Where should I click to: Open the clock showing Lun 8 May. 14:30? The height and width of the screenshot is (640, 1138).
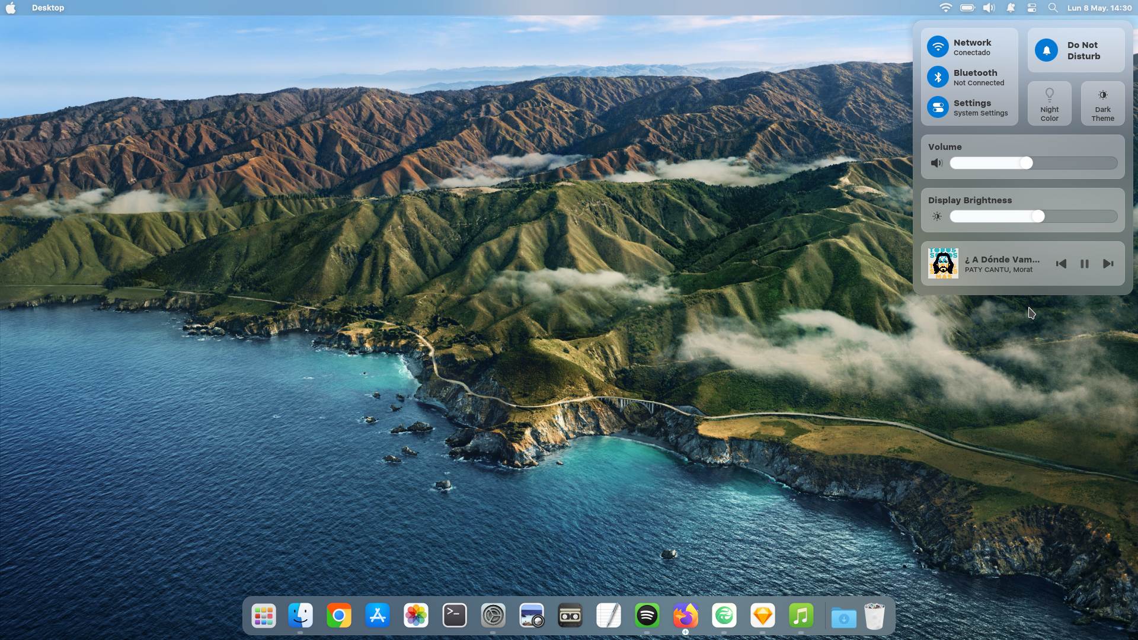click(1099, 8)
